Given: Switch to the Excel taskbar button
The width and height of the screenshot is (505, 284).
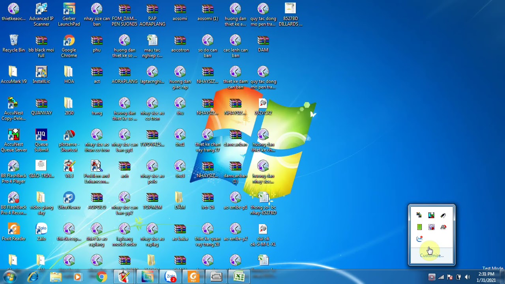Looking at the screenshot, I should point(239,277).
